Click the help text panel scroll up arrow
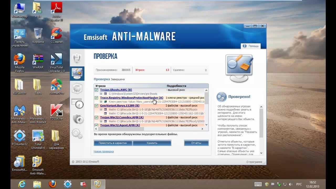This screenshot has width=336, height=189. tap(261, 107)
